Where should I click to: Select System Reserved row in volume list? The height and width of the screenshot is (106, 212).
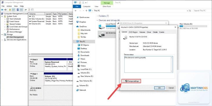pos(51,21)
